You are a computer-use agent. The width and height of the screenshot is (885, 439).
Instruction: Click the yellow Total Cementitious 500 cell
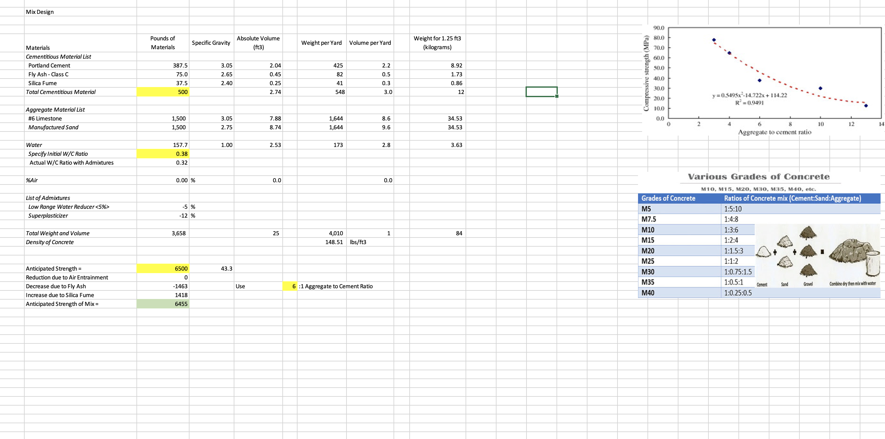point(163,91)
